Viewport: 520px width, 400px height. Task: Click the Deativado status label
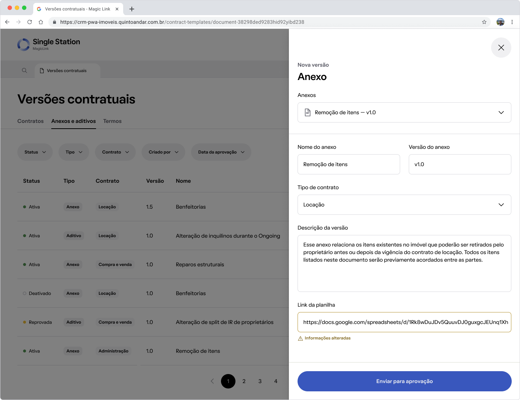[40, 293]
